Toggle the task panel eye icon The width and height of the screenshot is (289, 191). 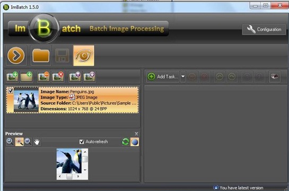275,77
